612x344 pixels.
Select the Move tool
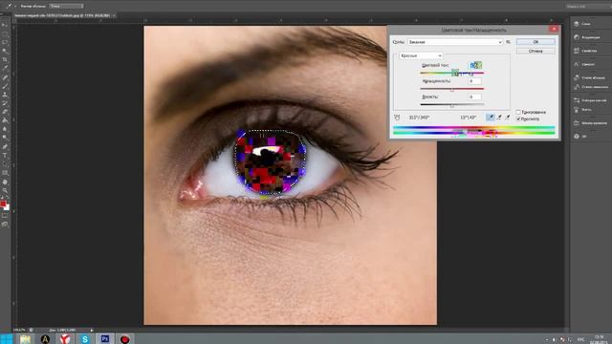(x=5, y=26)
